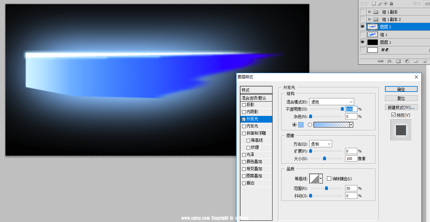
Task: Enable the 光泽 satin checkbox
Action: point(244,155)
